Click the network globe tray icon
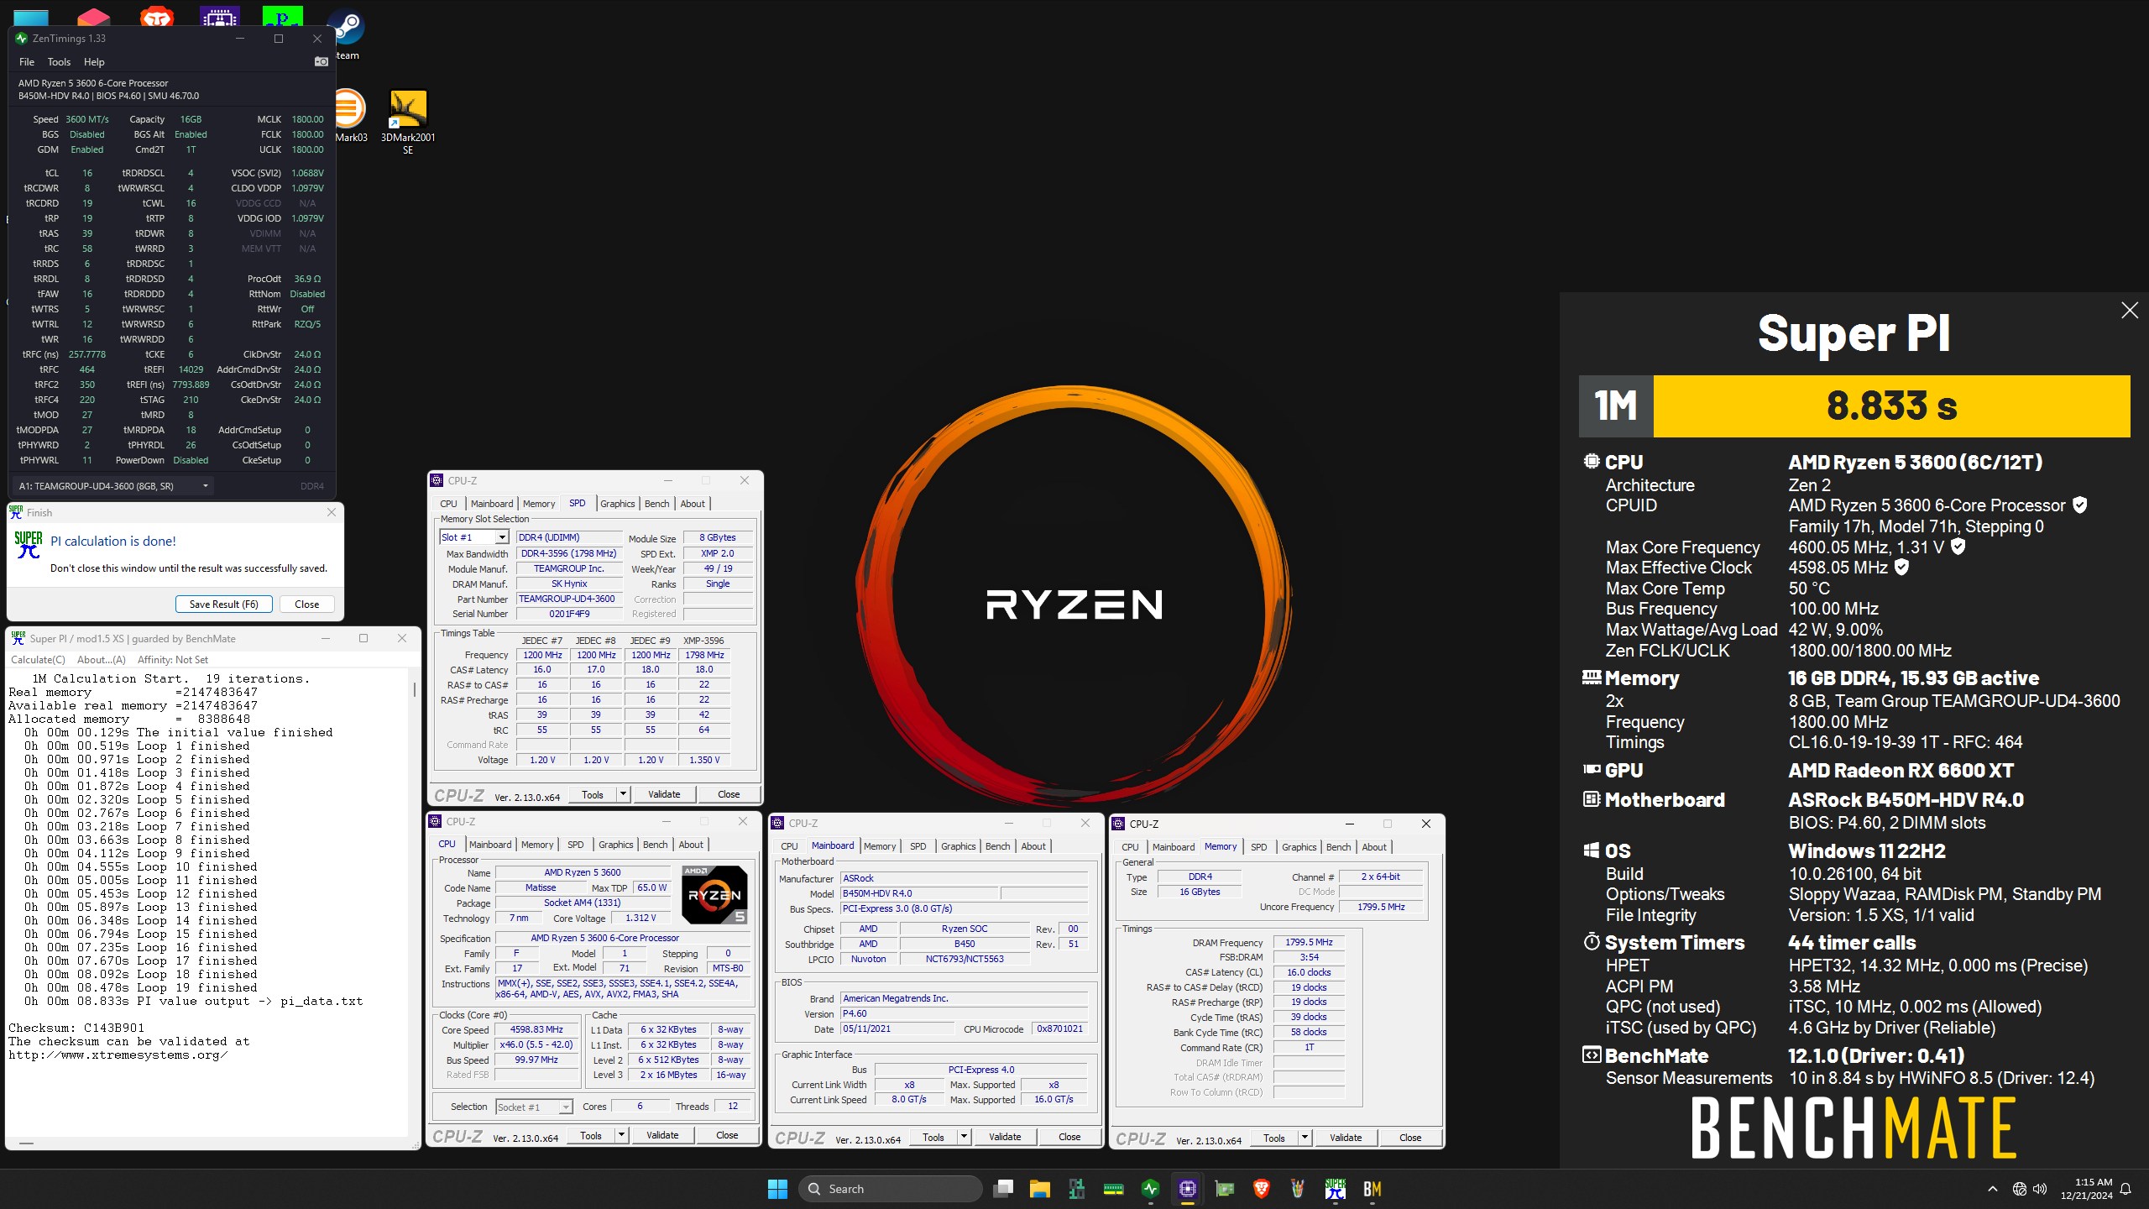Viewport: 2149px width, 1209px height. [x=2019, y=1189]
